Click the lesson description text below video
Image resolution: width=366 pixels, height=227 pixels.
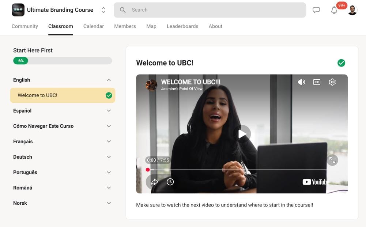click(x=224, y=205)
